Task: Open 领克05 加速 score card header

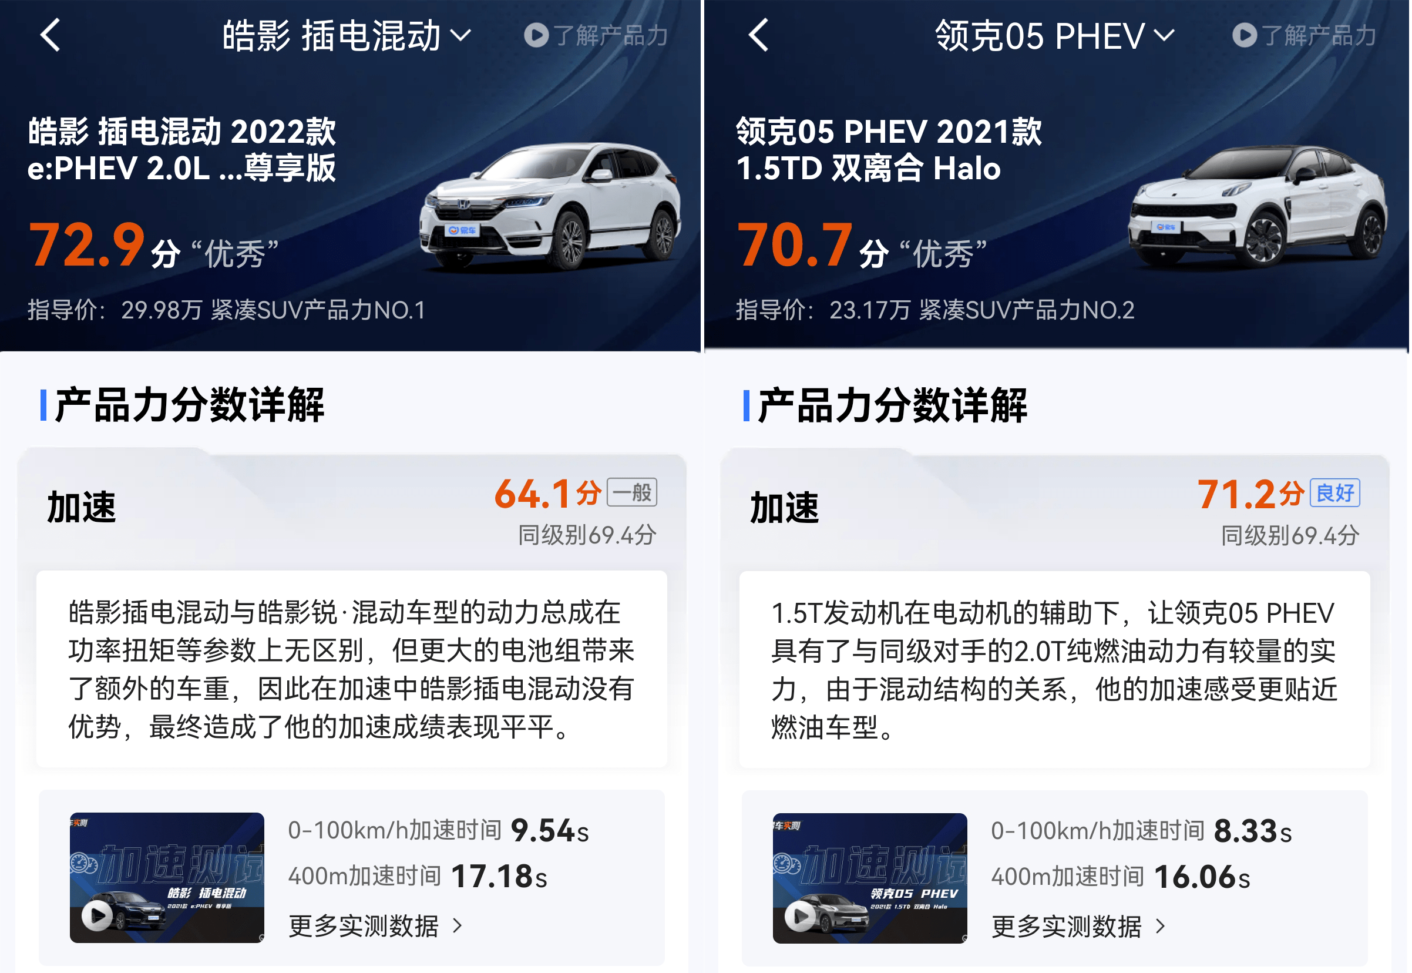Action: 1054,510
